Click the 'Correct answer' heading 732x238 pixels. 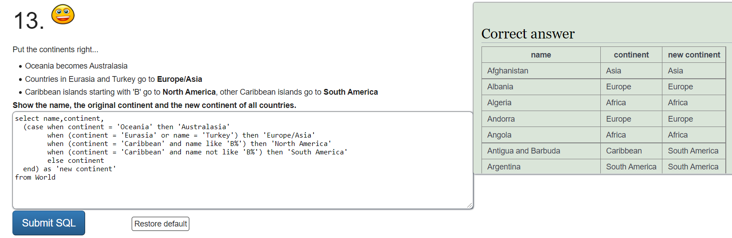tap(528, 34)
